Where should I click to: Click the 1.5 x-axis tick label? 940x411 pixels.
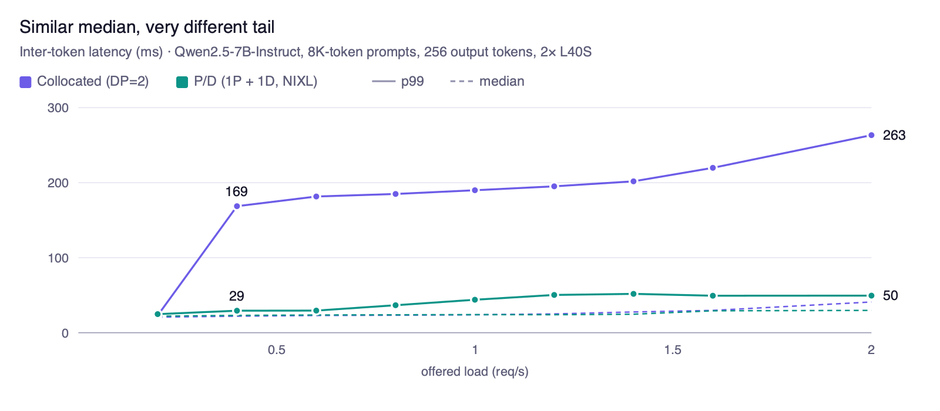pyautogui.click(x=673, y=350)
